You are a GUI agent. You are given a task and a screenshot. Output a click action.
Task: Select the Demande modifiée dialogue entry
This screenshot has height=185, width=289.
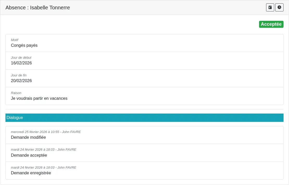(28, 137)
